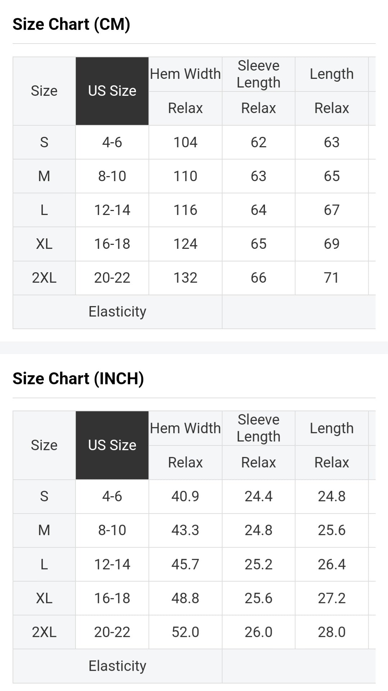Click the 40.9 hem width value
This screenshot has width=388, height=691.
point(185,497)
